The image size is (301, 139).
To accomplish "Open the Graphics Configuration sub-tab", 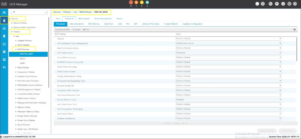I will click(x=193, y=24).
